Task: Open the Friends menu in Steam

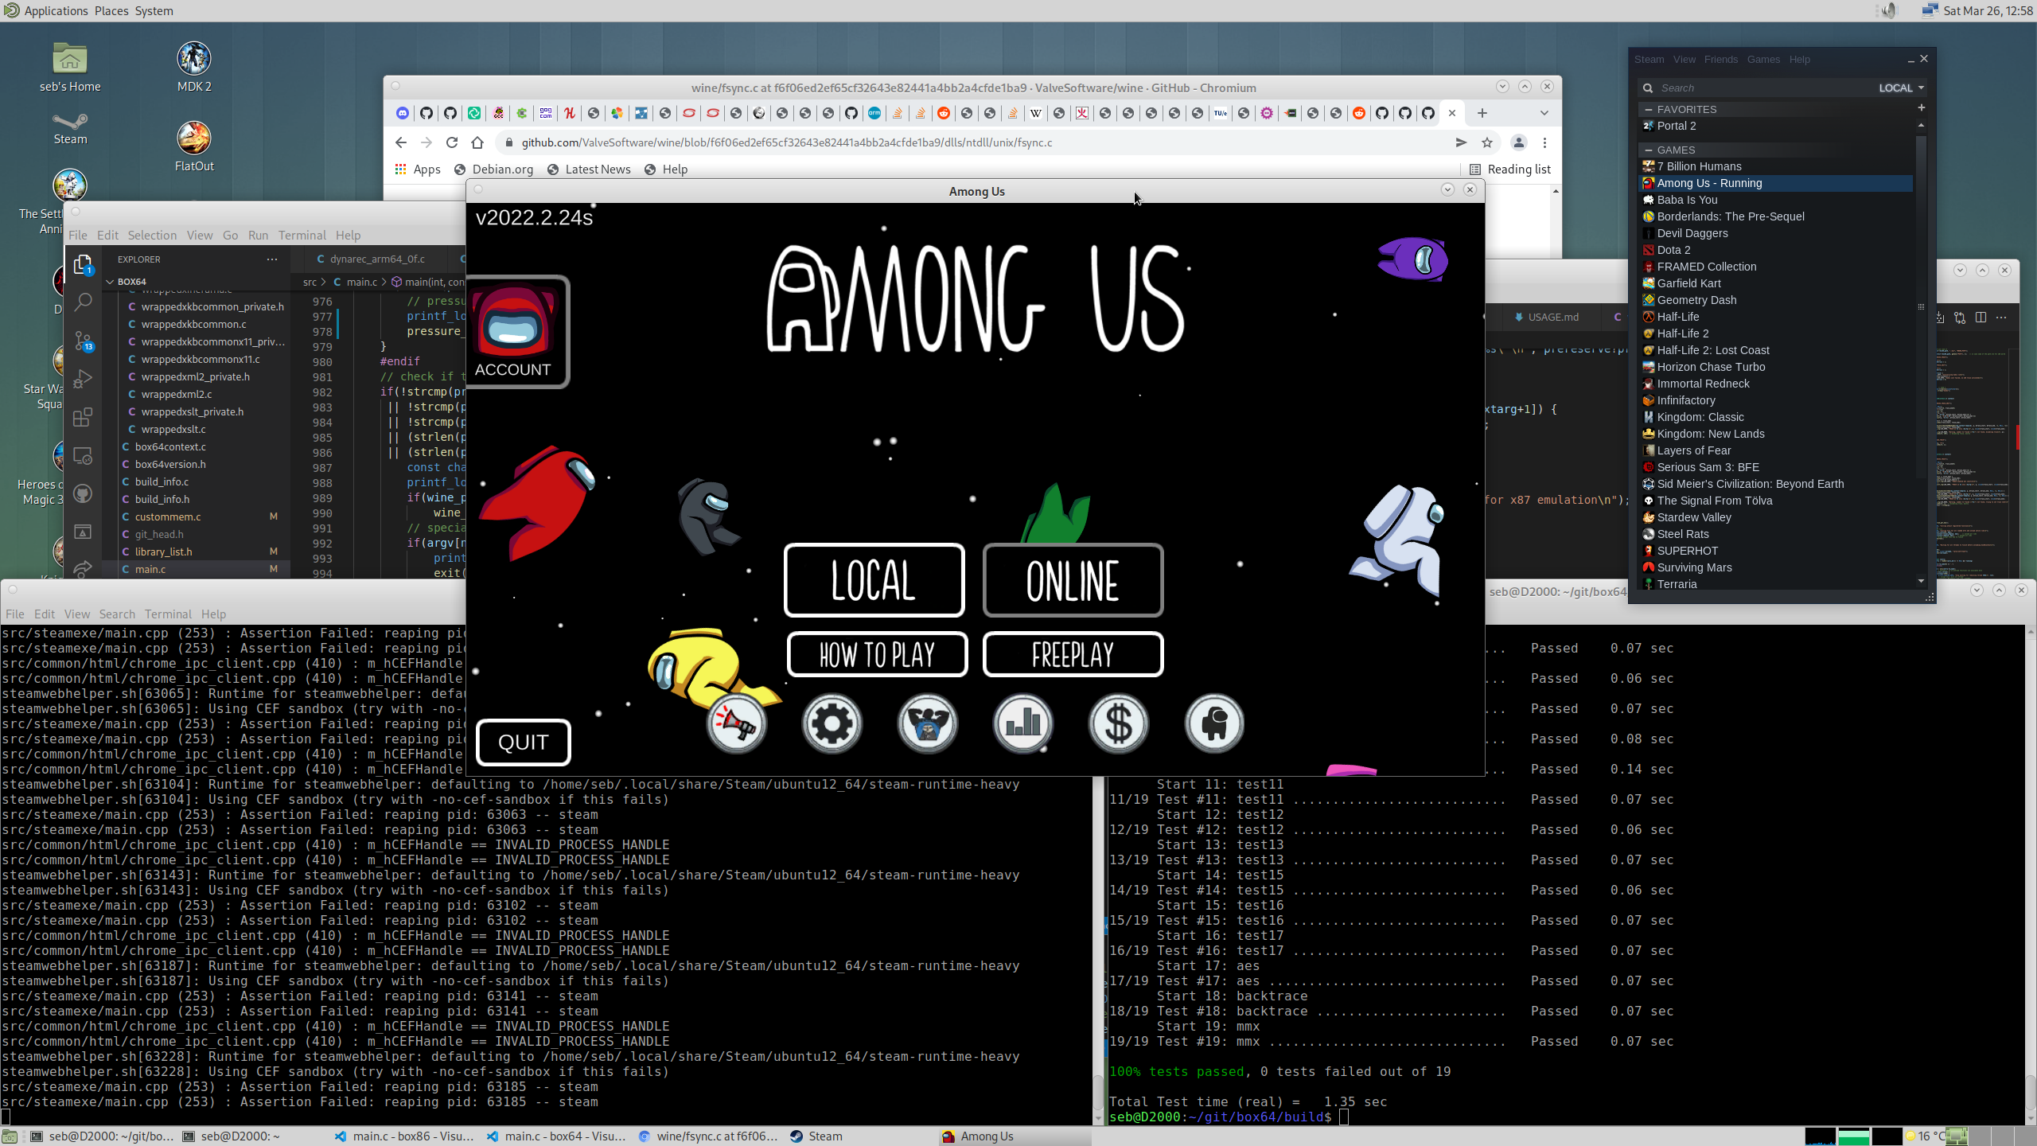Action: pos(1720,59)
